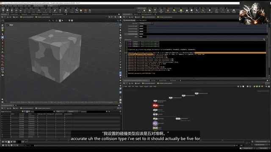Open the network editor Add menu

pyautogui.click(x=126, y=86)
